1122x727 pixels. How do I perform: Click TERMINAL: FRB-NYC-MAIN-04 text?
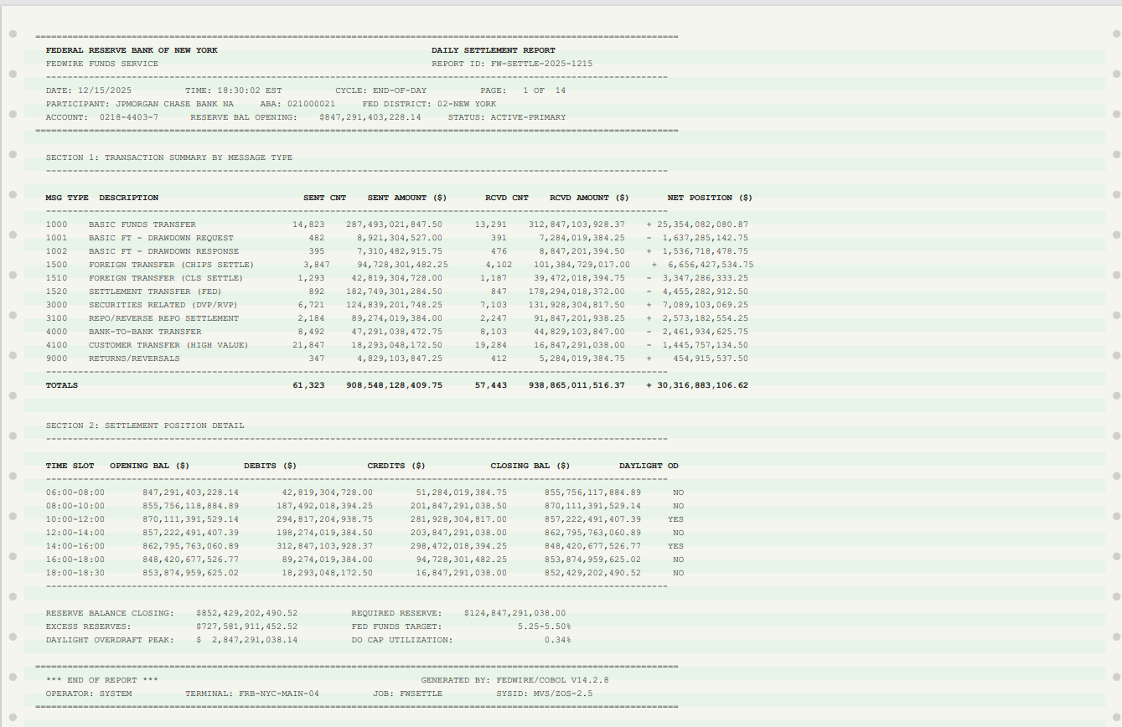(252, 693)
